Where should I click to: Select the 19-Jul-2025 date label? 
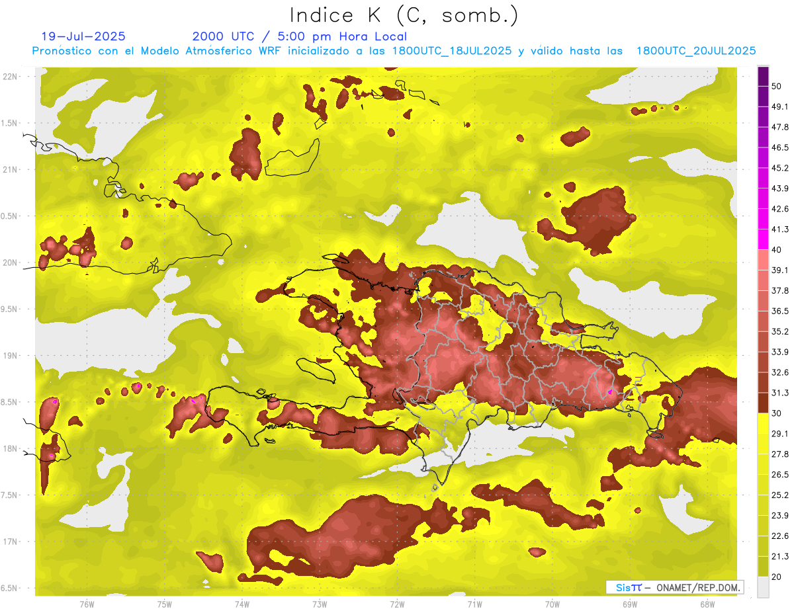[83, 36]
